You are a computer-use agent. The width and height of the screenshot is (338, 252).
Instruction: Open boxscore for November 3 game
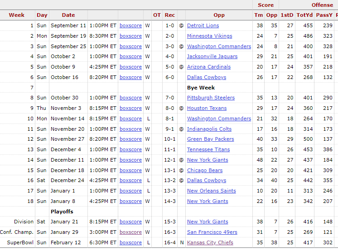[130, 108]
